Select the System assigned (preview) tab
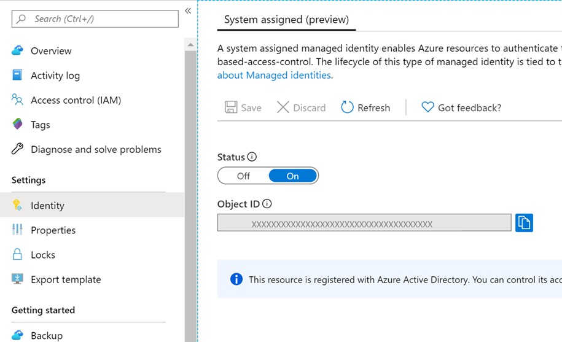The image size is (562, 342). [x=286, y=20]
